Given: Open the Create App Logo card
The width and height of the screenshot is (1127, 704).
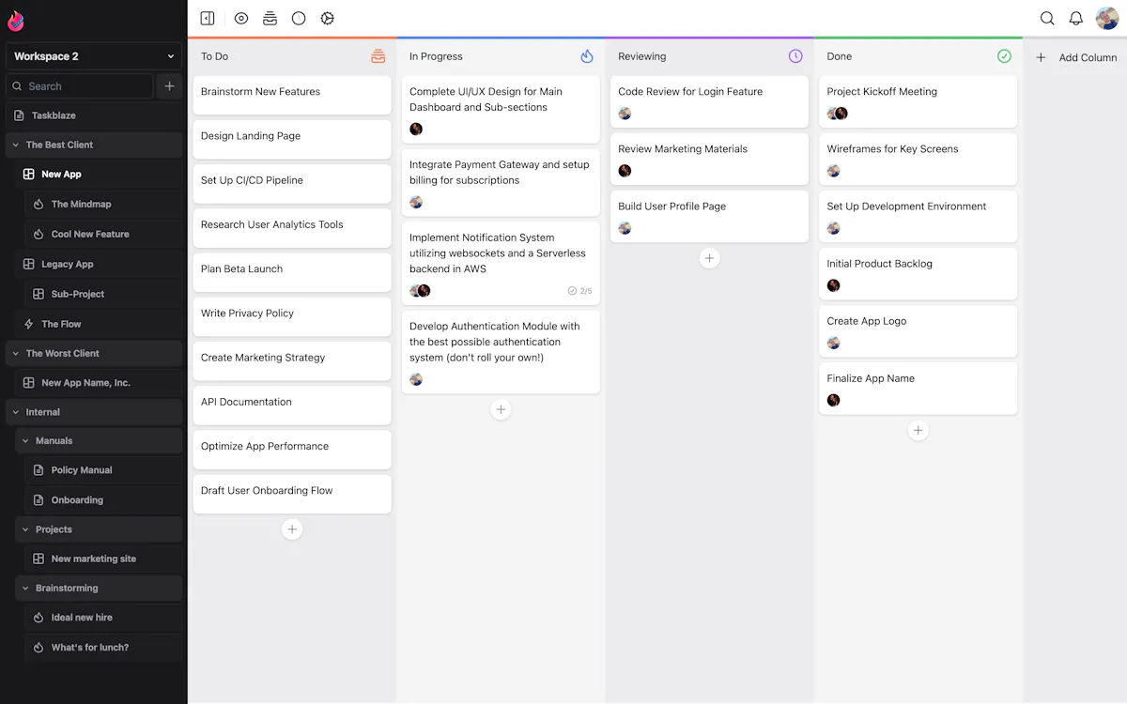Looking at the screenshot, I should coord(919,331).
